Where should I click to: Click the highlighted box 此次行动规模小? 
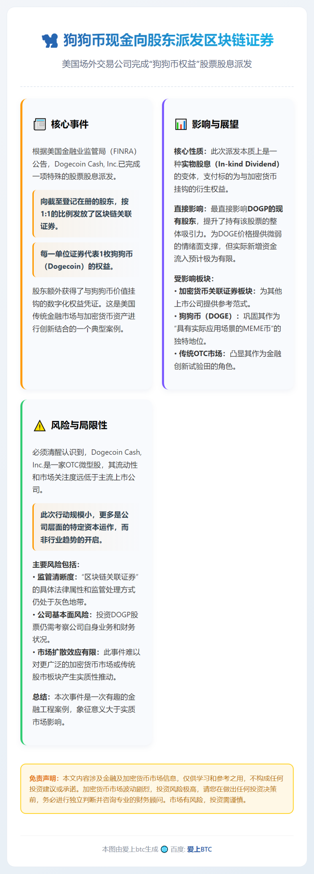[x=87, y=527]
